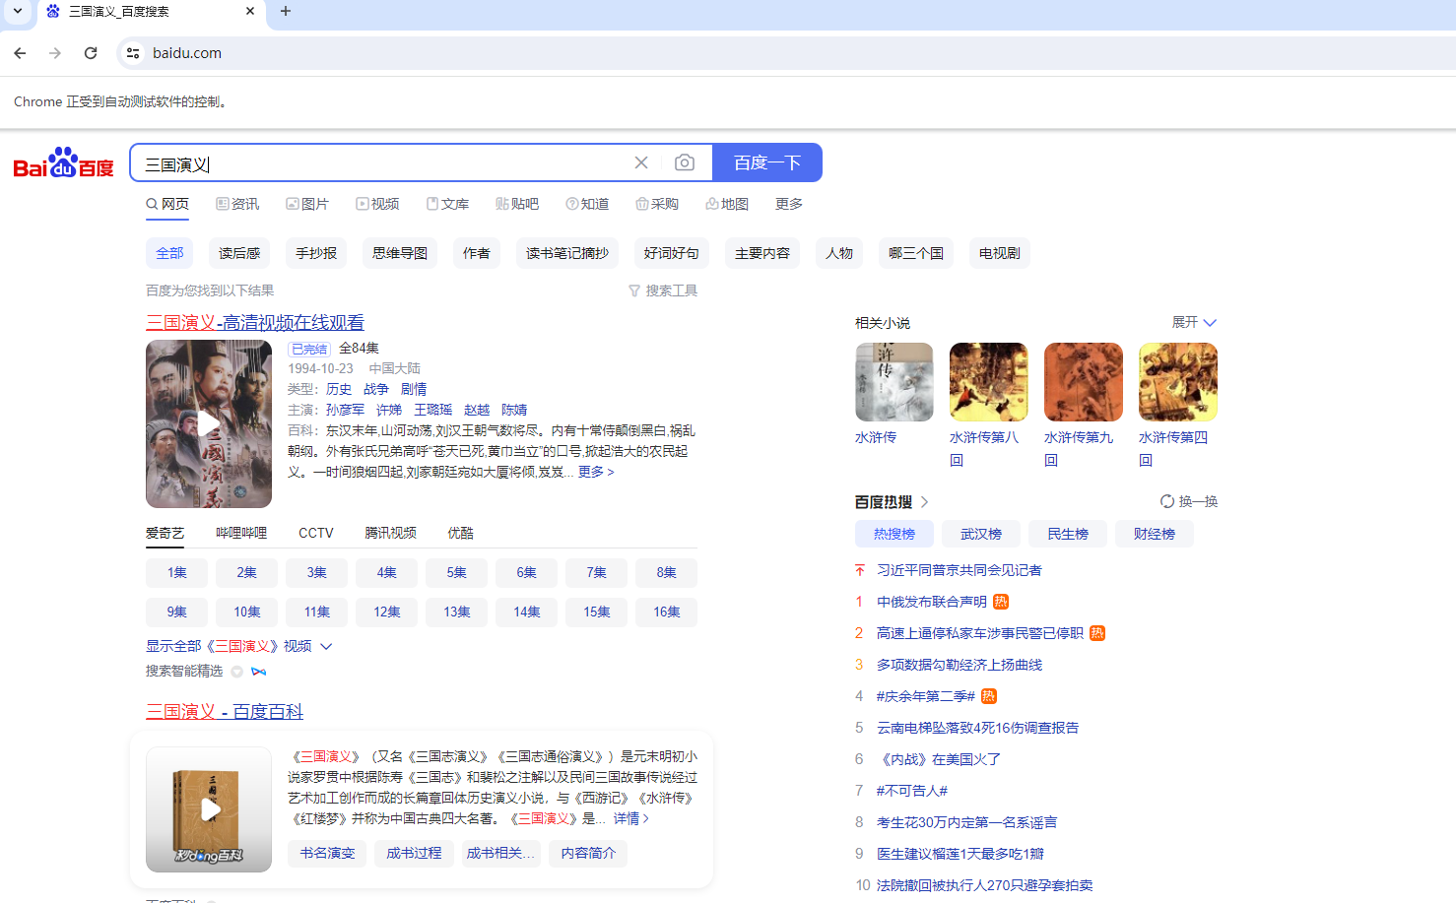
Task: Open hot topic #庆余年第二季#
Action: click(x=926, y=696)
